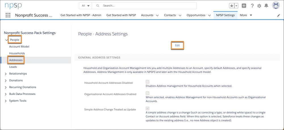Open the Setup gear icon
Viewport: 284px width, 130px height.
click(x=259, y=6)
